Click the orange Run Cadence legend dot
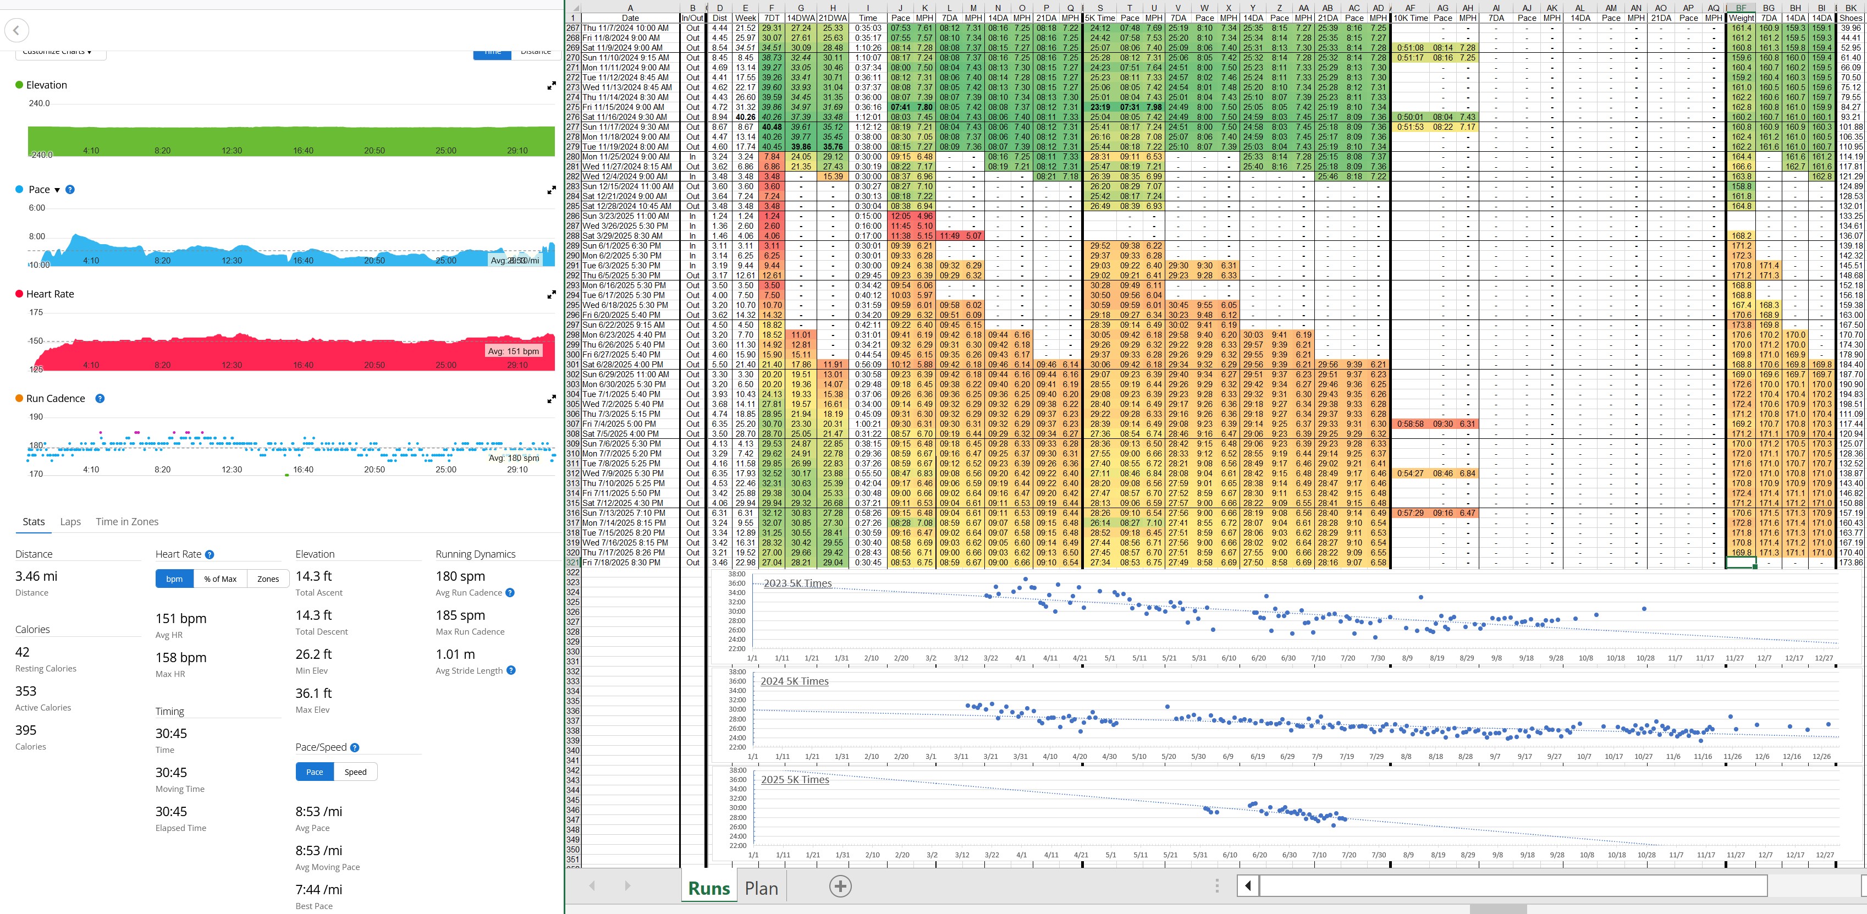 [20, 398]
